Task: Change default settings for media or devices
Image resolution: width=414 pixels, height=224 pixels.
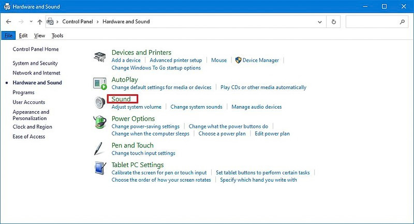Action: pos(161,87)
